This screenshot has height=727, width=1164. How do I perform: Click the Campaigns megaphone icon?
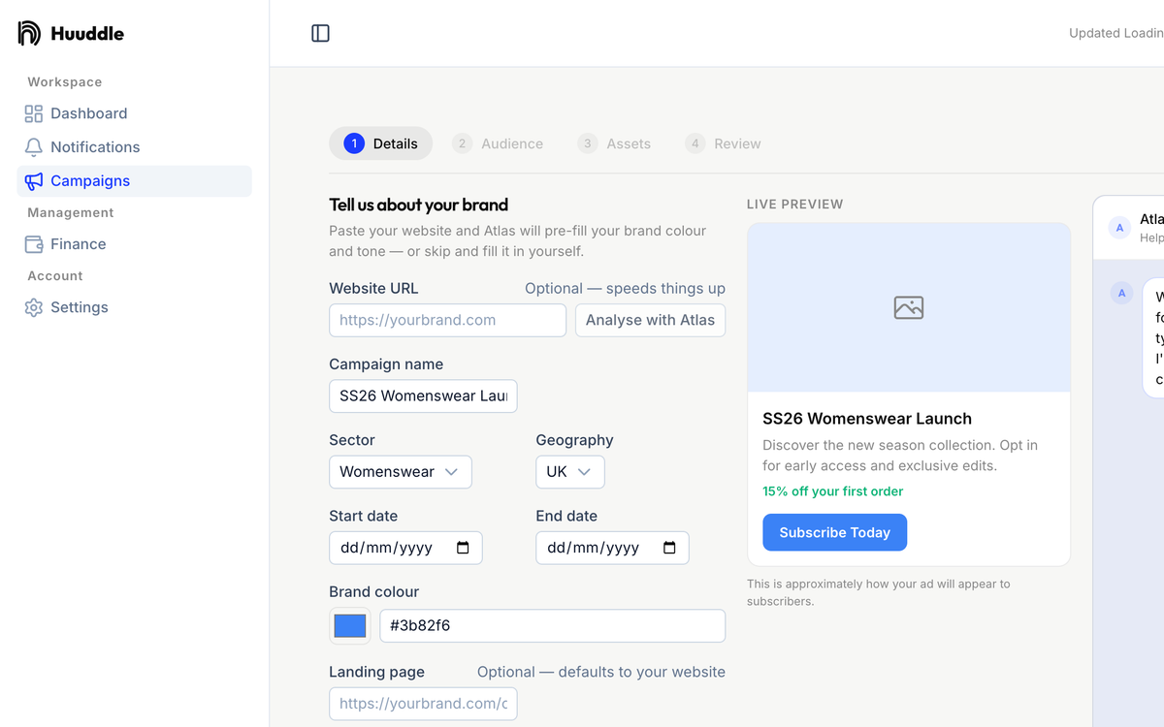point(34,181)
